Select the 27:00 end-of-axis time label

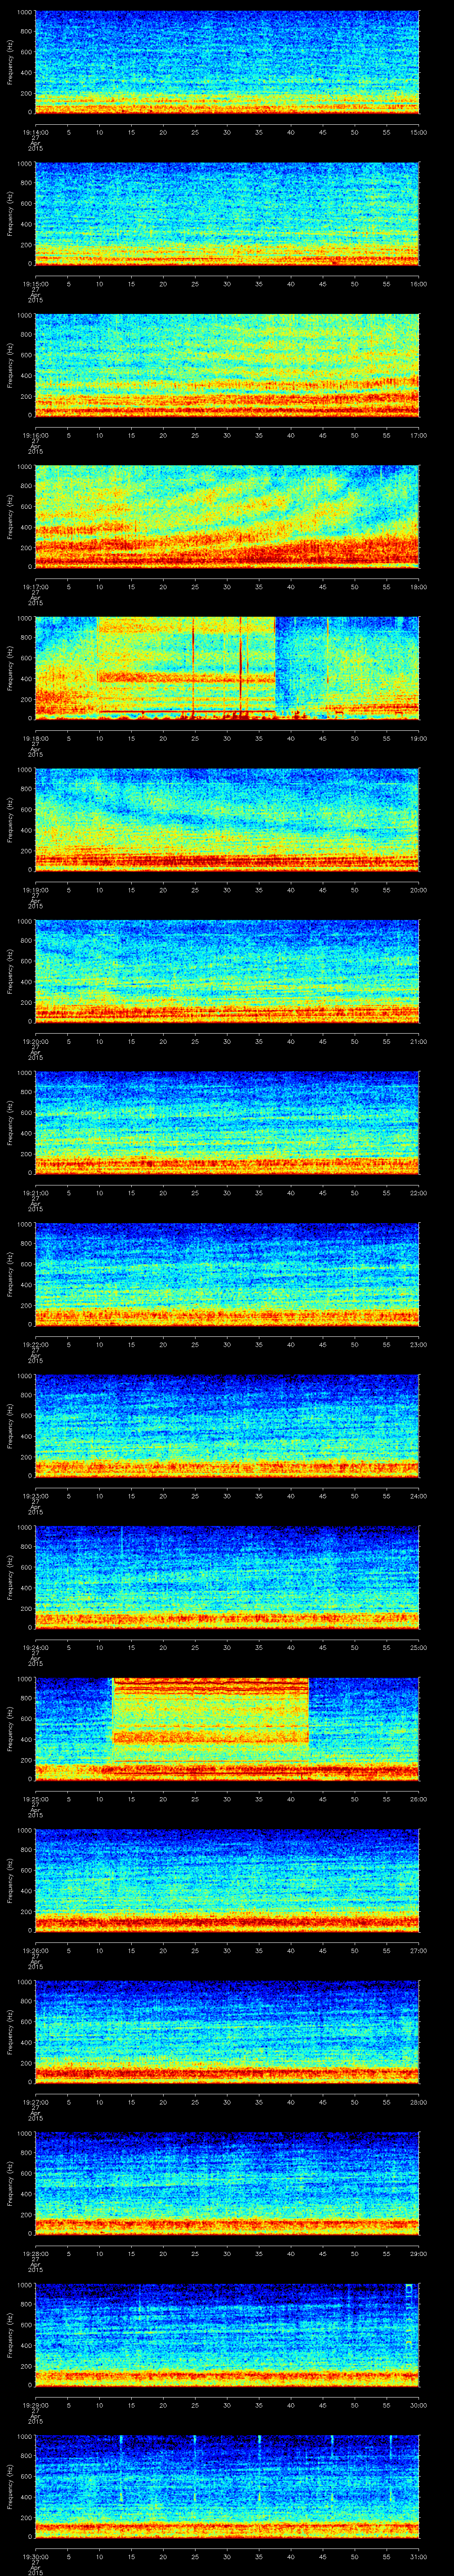point(419,1951)
